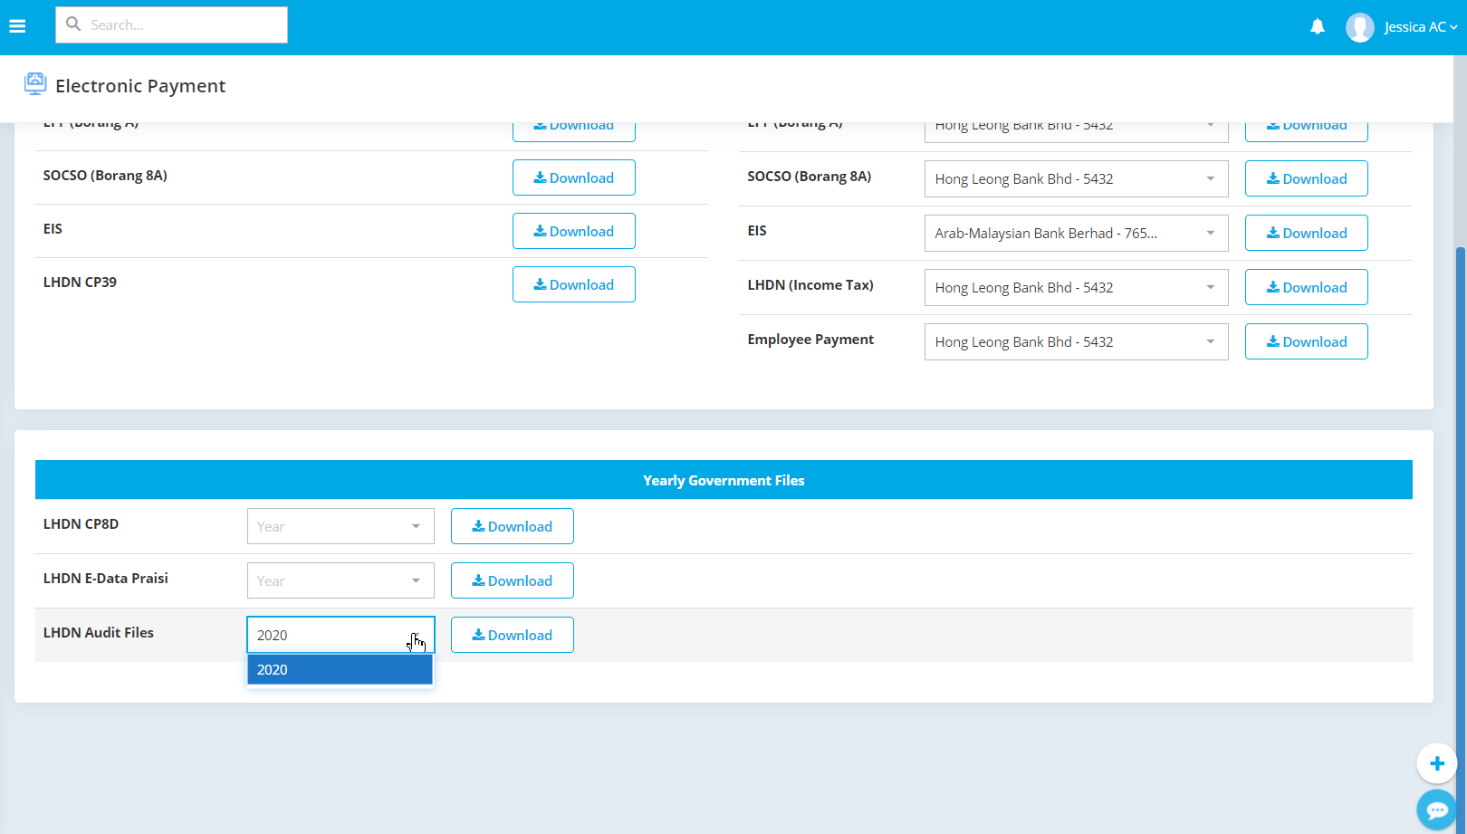The height and width of the screenshot is (834, 1467).
Task: Download the EIS file in left panel
Action: pos(573,231)
